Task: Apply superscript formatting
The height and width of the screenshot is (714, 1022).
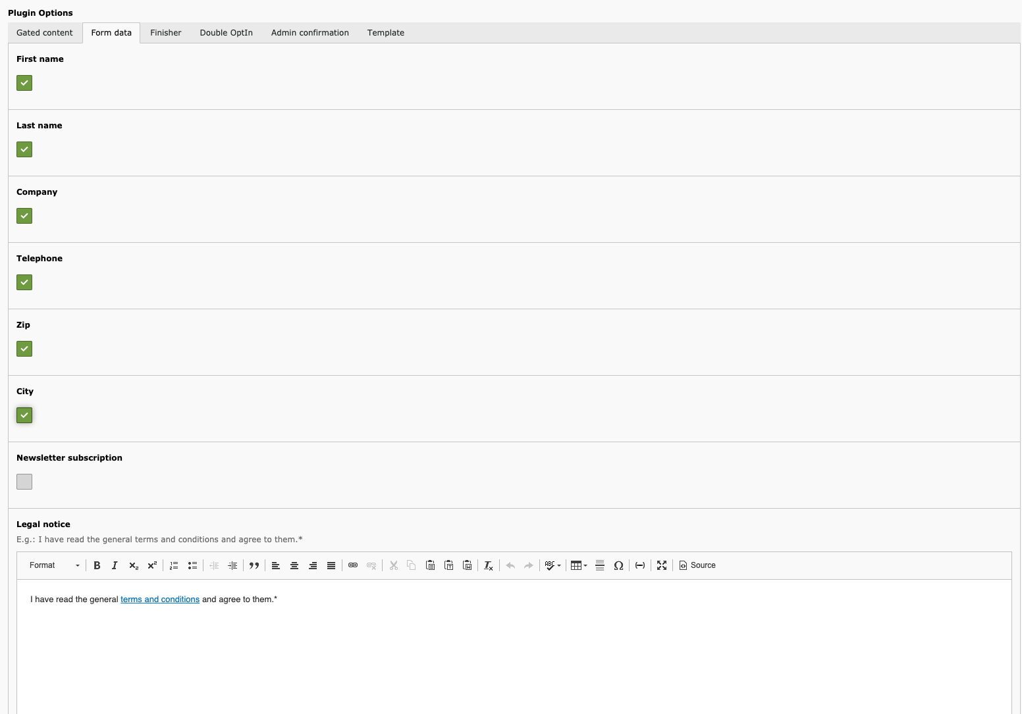Action: pos(152,565)
